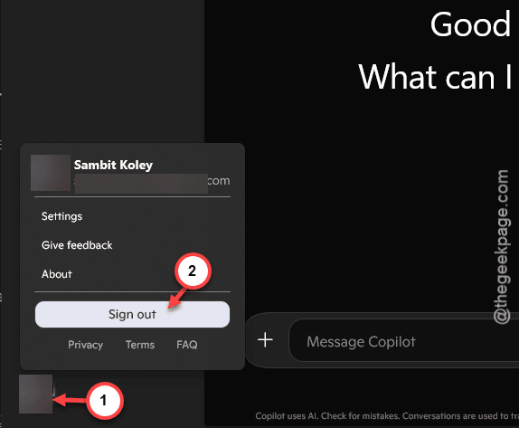
Task: Click the numbered circle marker 1
Action: click(104, 400)
